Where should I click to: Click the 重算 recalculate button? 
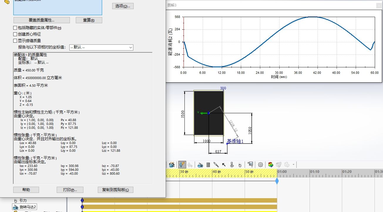tap(89, 20)
